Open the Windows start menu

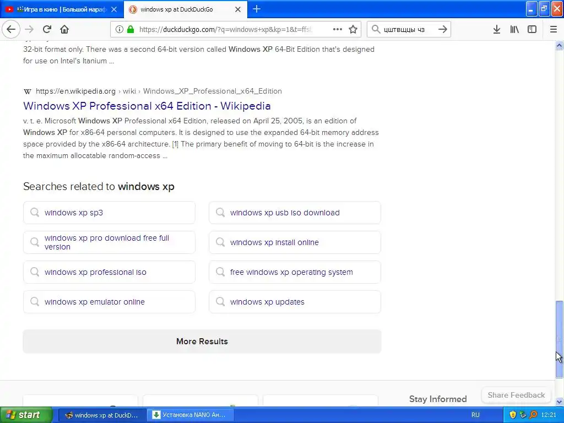(26, 415)
